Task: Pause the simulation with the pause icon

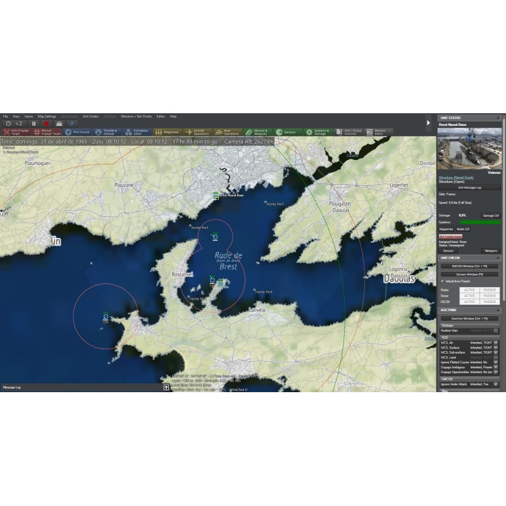Action: (34, 123)
